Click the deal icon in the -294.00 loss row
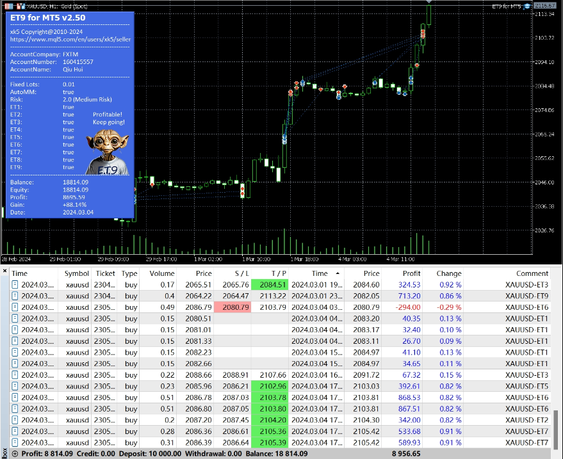The image size is (563, 459). (15, 307)
